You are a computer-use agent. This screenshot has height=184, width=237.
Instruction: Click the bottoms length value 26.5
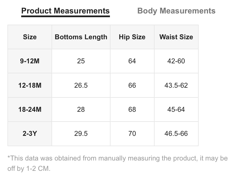81,85
